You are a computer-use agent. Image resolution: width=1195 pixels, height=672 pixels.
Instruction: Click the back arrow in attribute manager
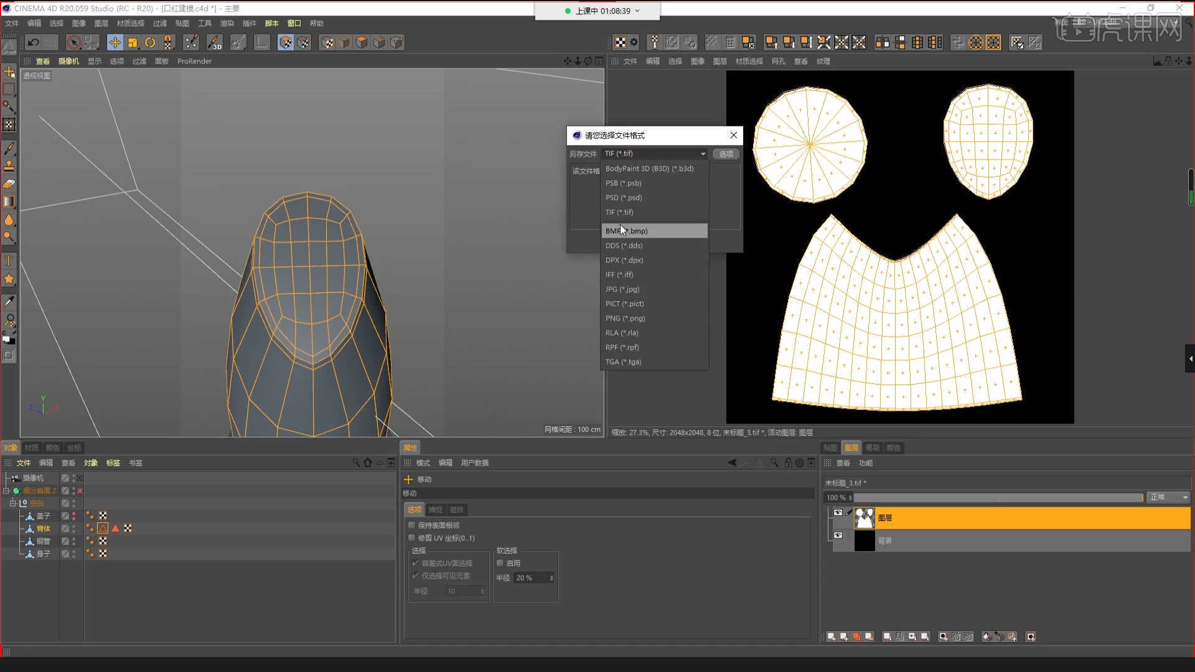(x=732, y=462)
